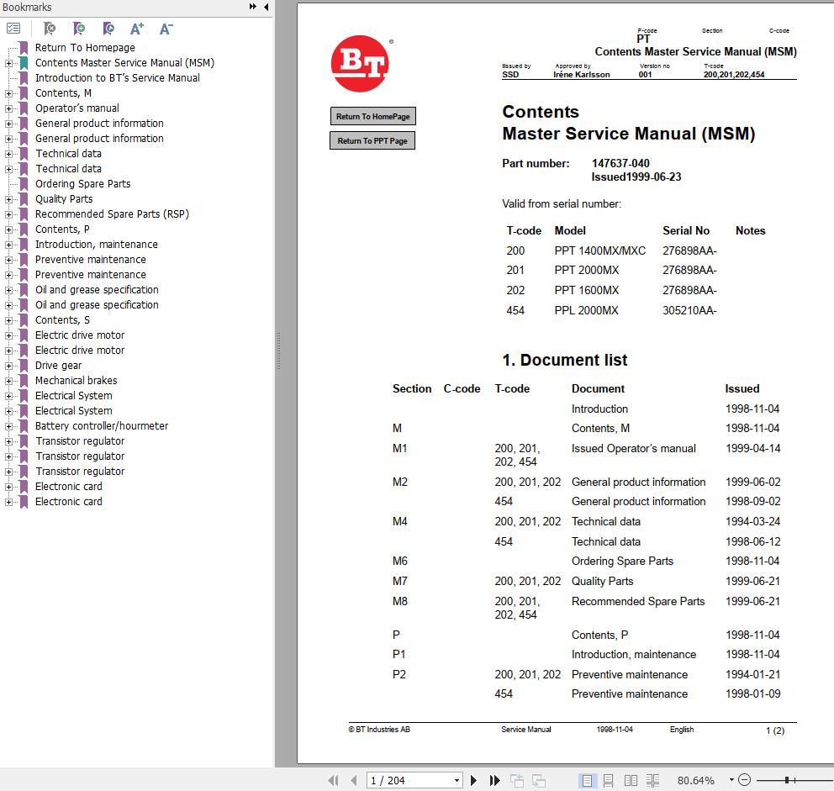
Task: Click the add new bookmark icon
Action: point(79,29)
